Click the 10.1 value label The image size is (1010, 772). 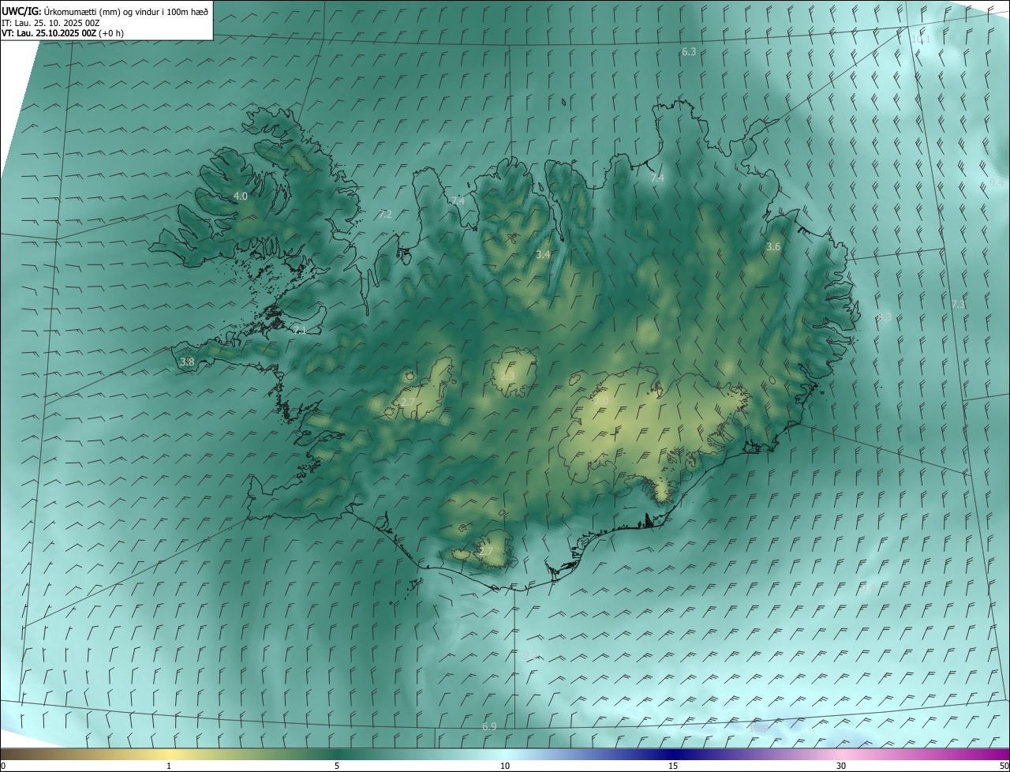click(920, 39)
